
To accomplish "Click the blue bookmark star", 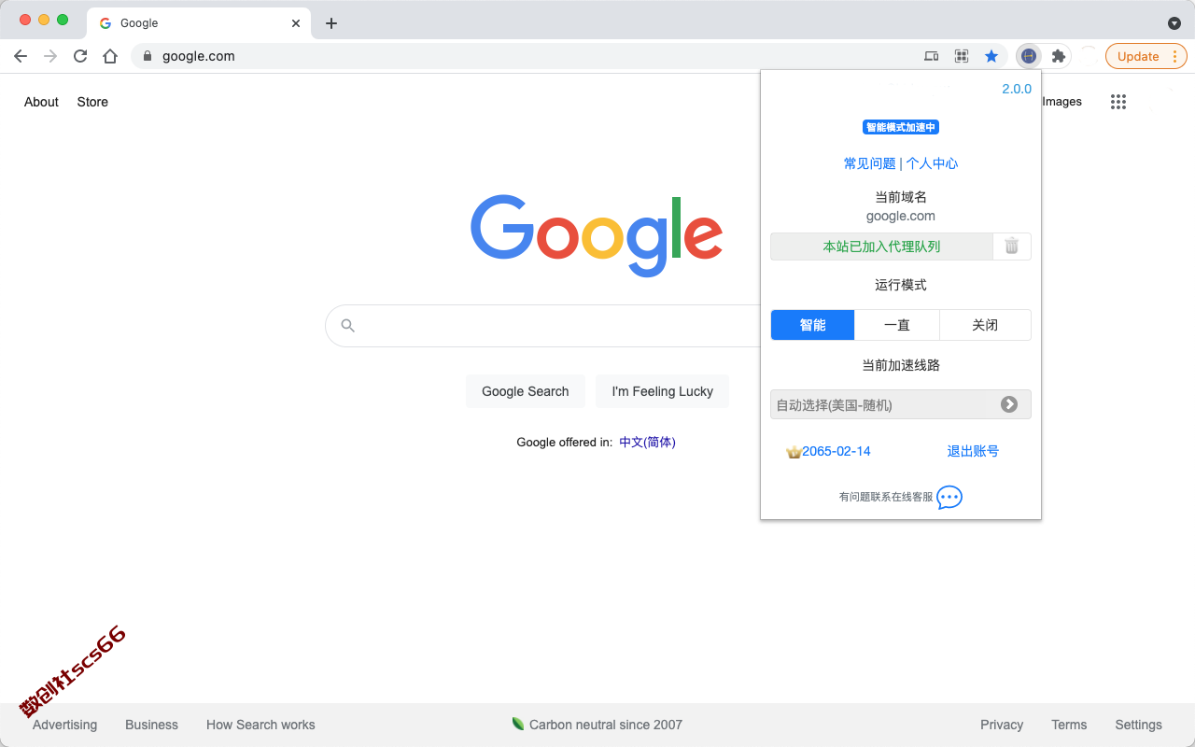I will (991, 56).
